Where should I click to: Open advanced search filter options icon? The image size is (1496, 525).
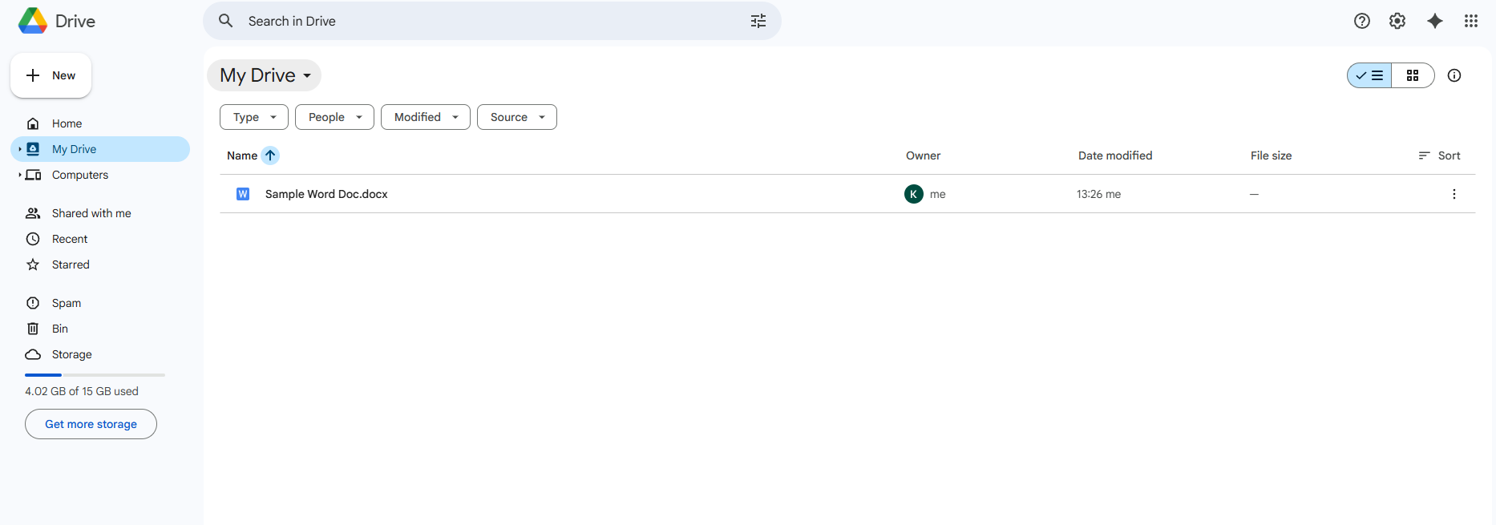[758, 21]
